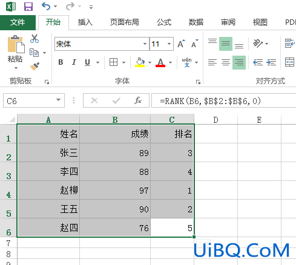Screen dimensions: 296x265
Task: Open the 文件 (File) tab
Action: pyautogui.click(x=18, y=22)
